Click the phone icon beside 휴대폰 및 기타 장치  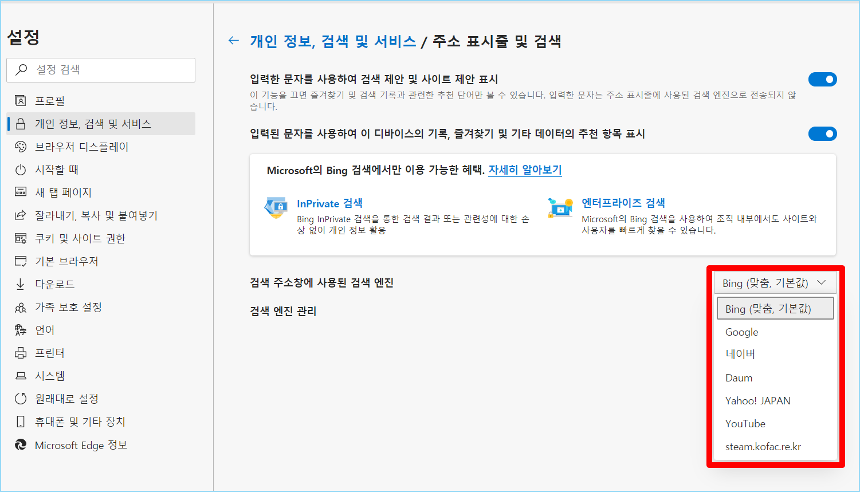(21, 422)
